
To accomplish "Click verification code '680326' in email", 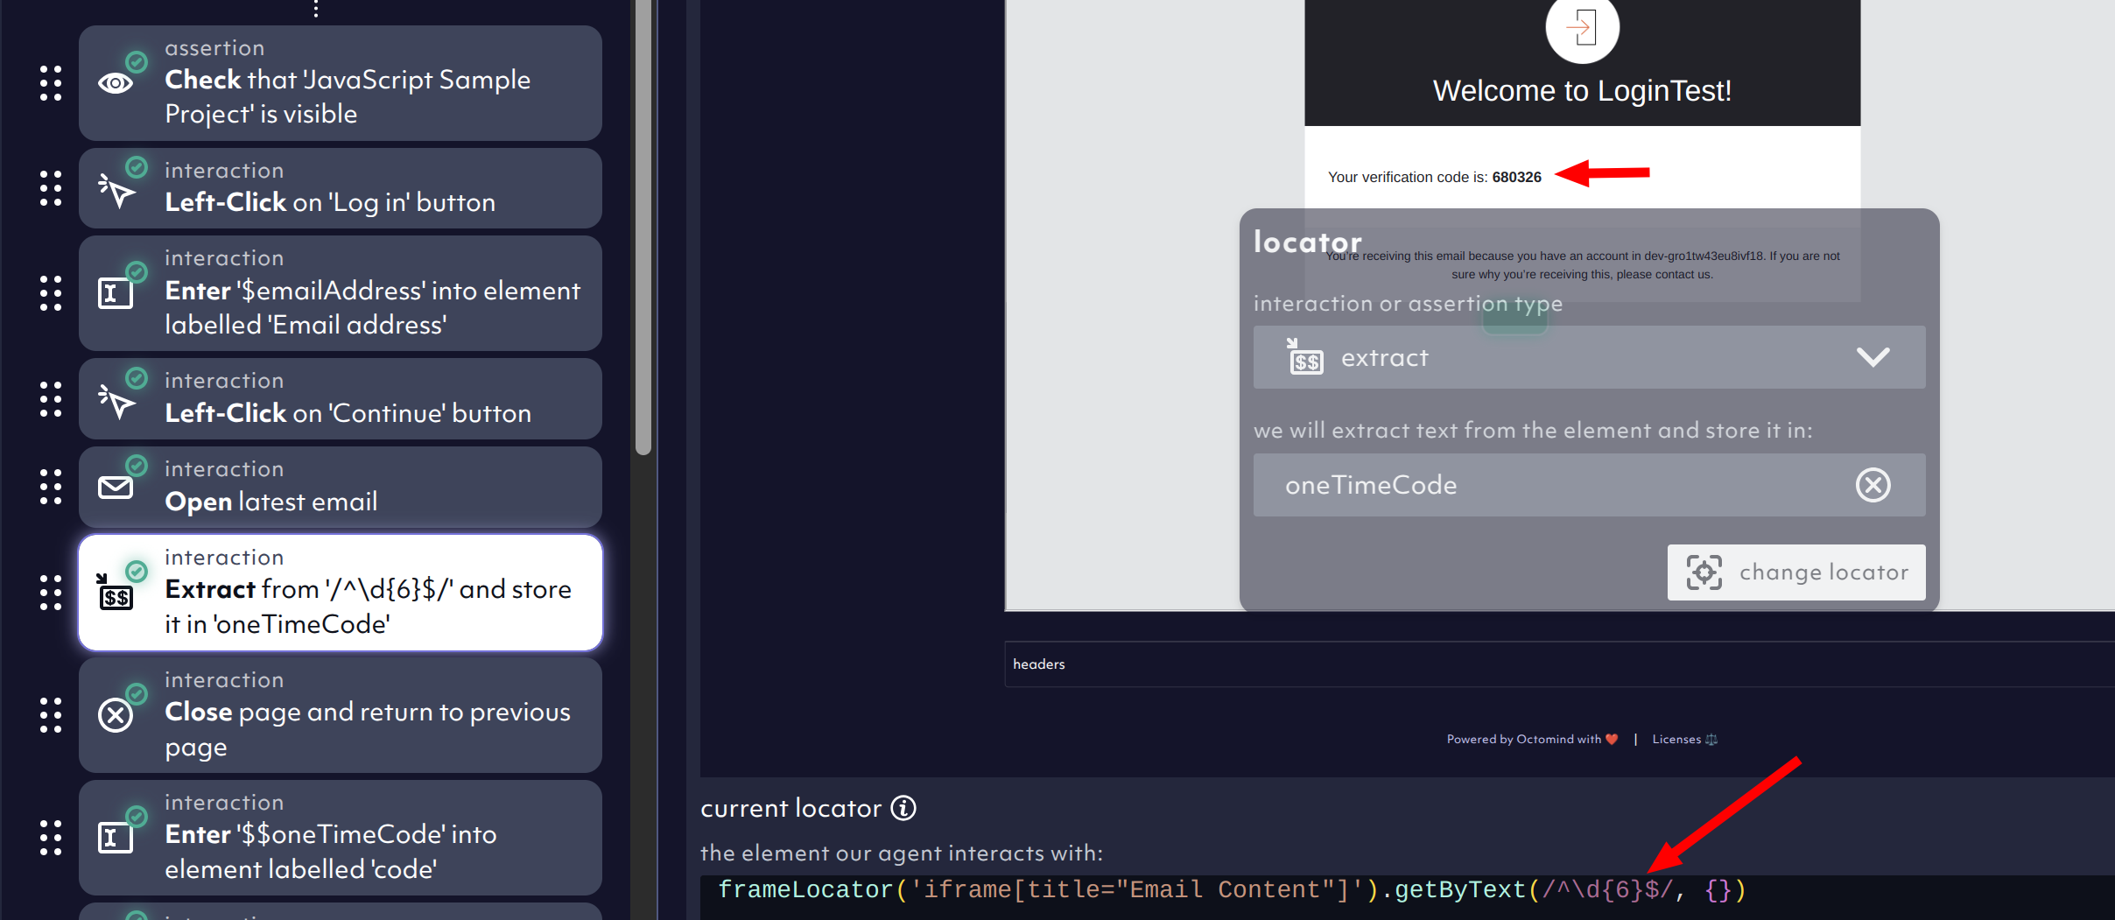I will 1516,177.
